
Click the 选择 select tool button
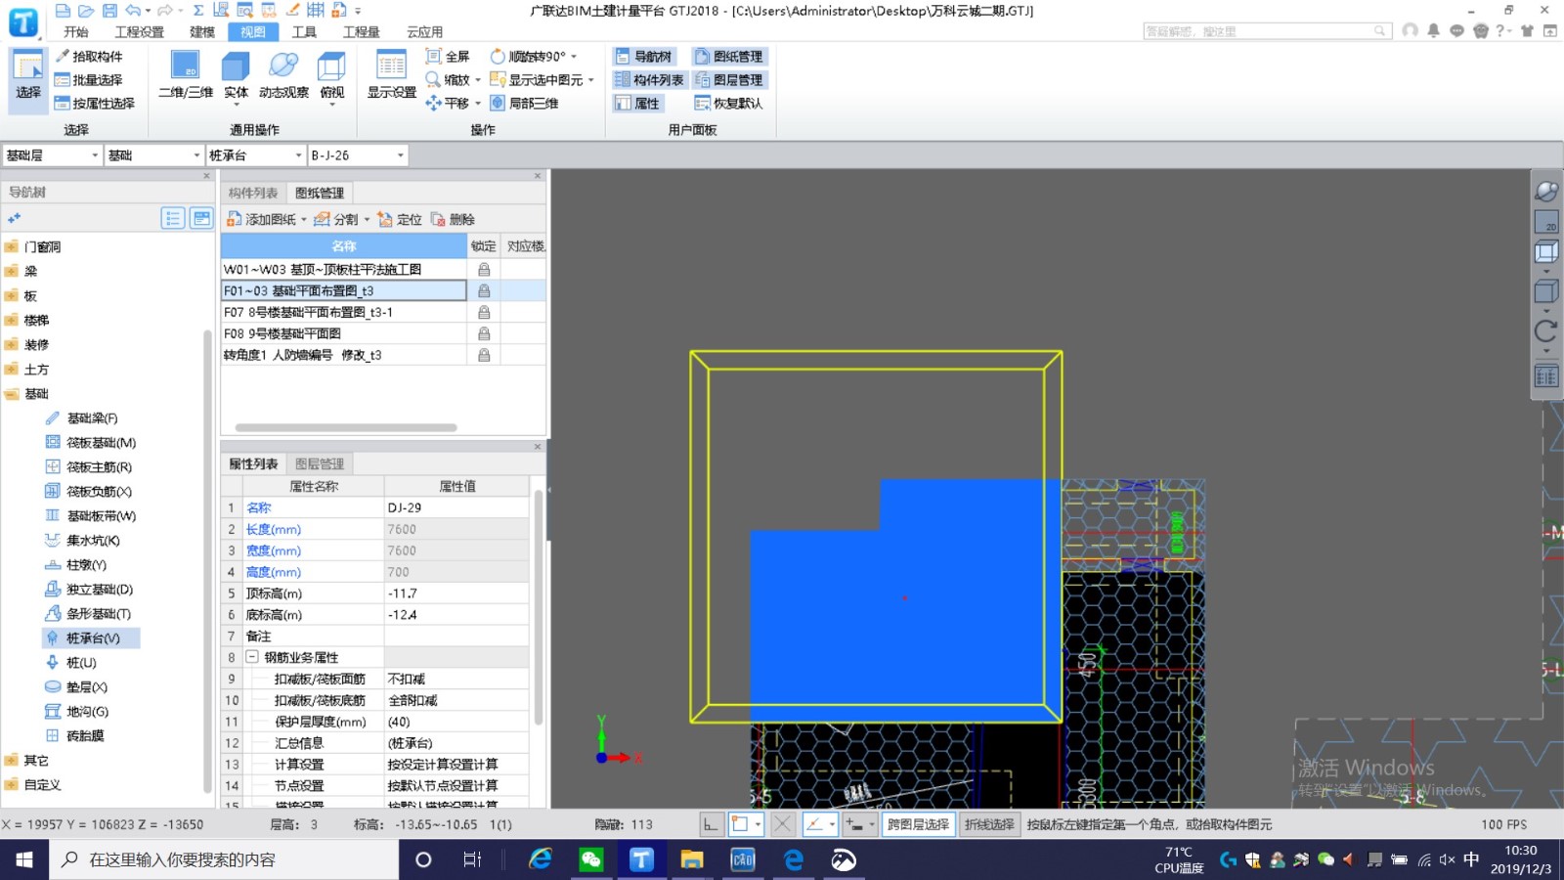[28, 80]
